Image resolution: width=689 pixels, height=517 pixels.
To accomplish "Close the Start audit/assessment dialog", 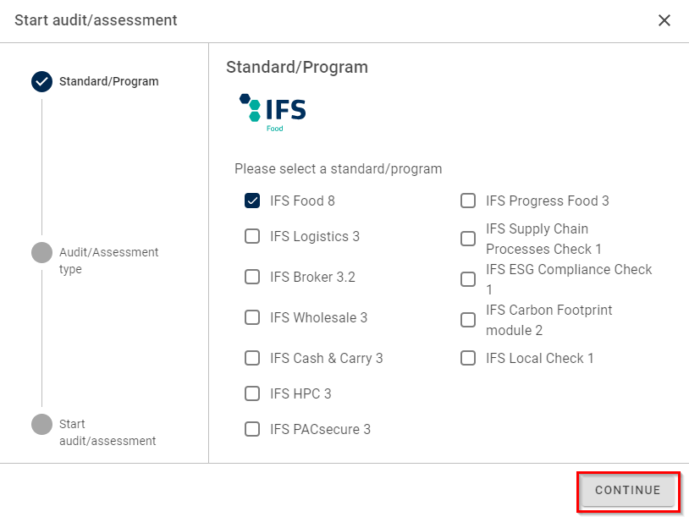I will click(x=664, y=20).
